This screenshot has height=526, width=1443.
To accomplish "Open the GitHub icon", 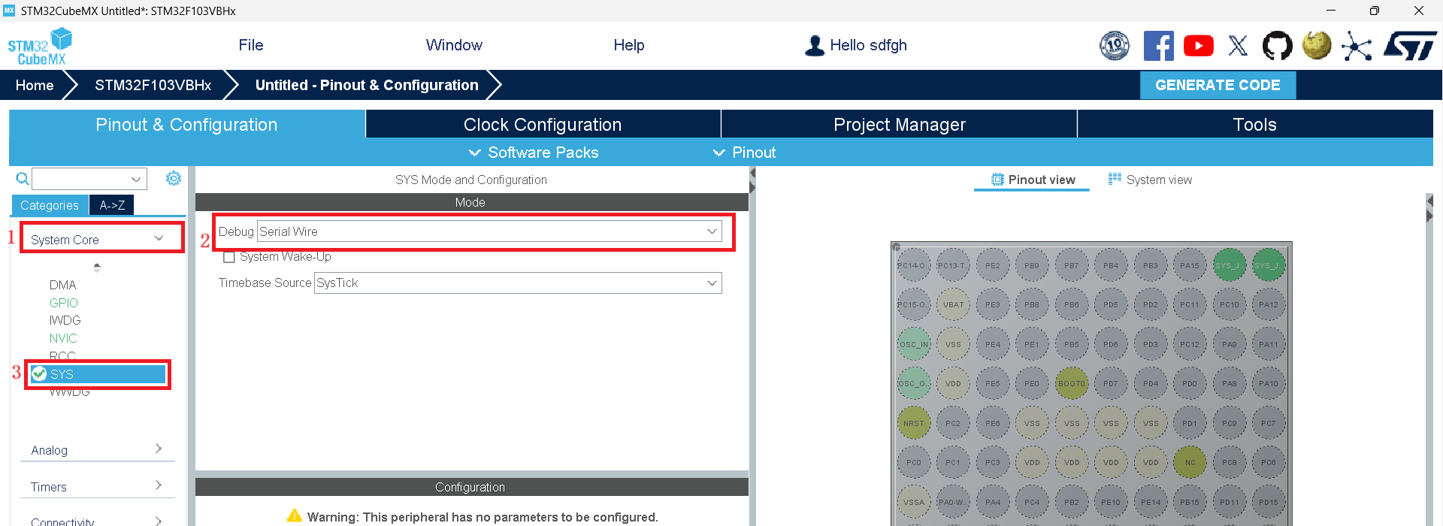I will tap(1277, 46).
